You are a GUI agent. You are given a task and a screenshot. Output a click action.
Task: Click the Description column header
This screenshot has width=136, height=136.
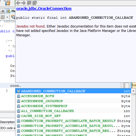[x=7, y=122]
